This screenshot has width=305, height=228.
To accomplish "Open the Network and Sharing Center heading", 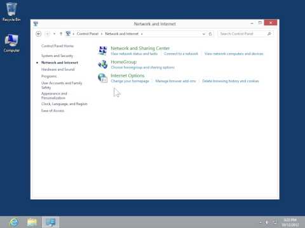I will coord(140,48).
